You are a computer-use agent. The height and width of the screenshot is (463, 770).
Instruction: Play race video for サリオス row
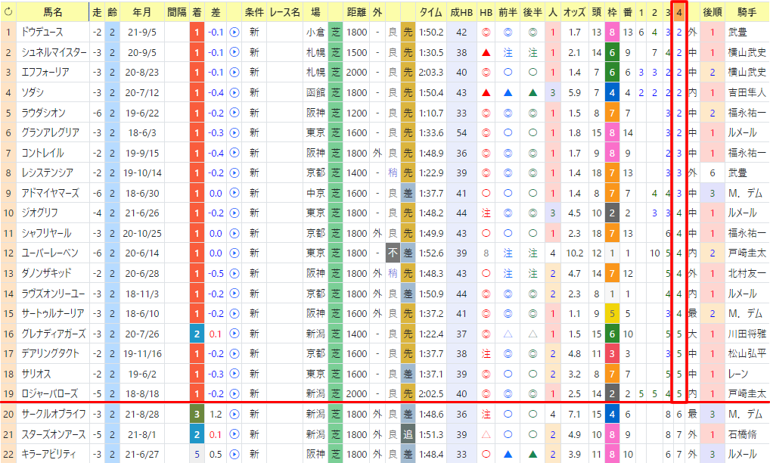[234, 374]
